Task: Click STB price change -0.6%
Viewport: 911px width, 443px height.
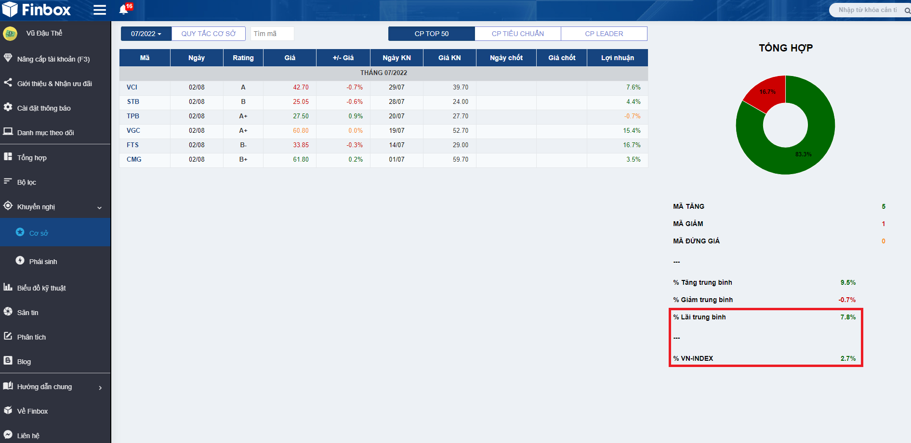Action: coord(355,101)
